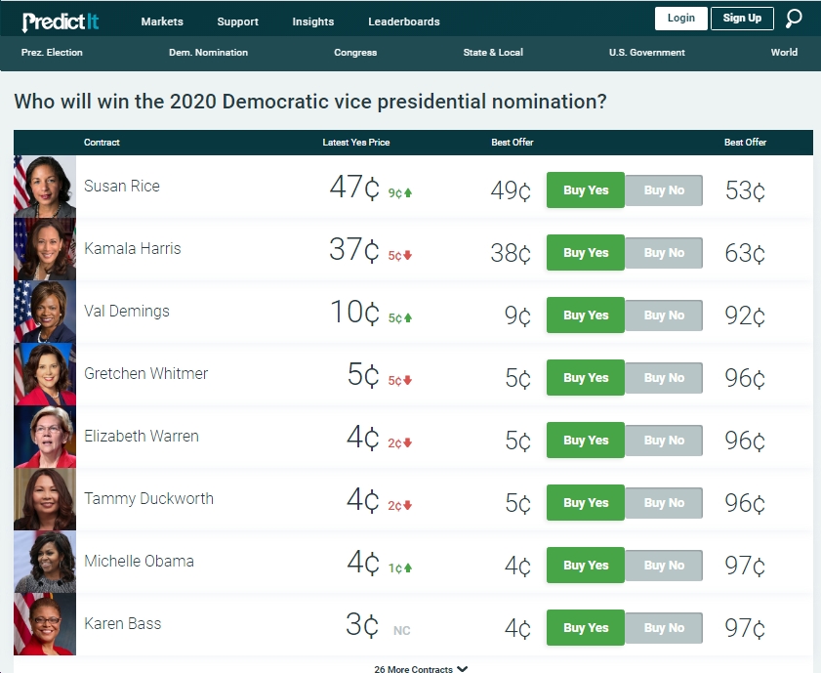Open Gretchen Whitmer's photo thumbnail
This screenshot has width=821, height=673.
pyautogui.click(x=45, y=374)
